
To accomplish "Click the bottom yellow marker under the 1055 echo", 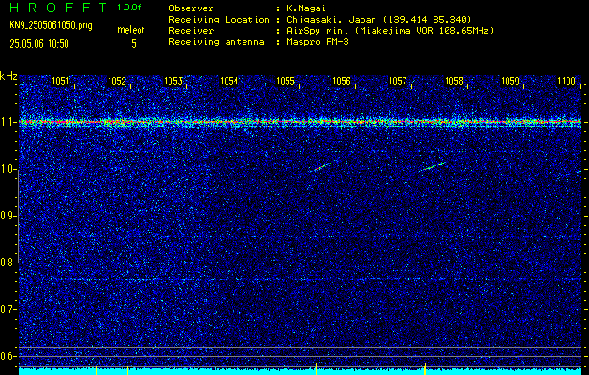I will [317, 369].
